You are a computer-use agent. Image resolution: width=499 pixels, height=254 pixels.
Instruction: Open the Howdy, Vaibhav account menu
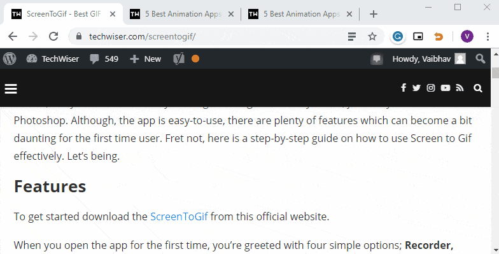point(429,59)
